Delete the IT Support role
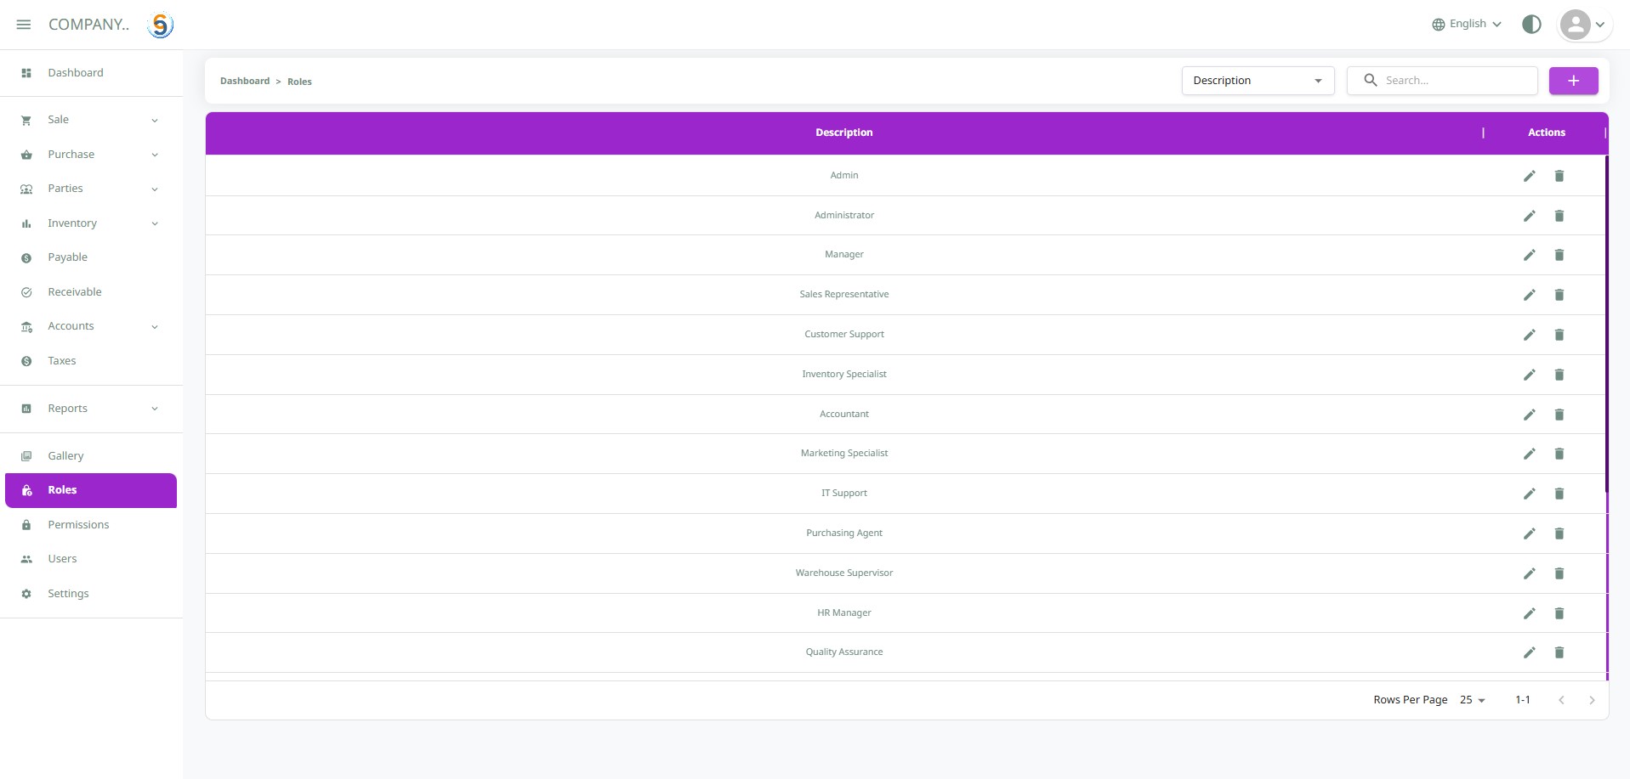 1559,494
